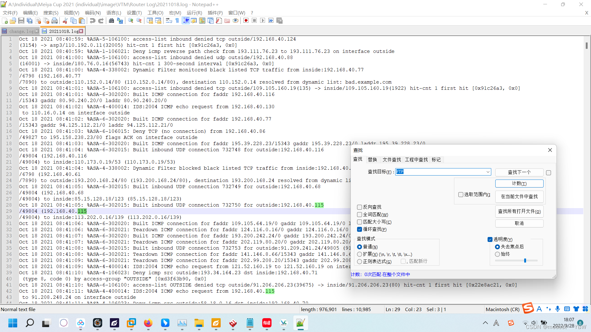
Task: Open the 编码(N) menu
Action: point(93,13)
